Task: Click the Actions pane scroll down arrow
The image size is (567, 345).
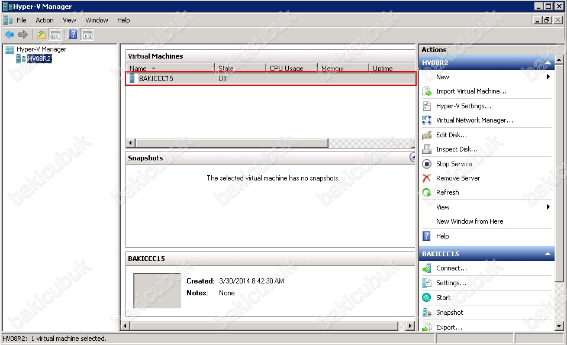Action: point(559,326)
